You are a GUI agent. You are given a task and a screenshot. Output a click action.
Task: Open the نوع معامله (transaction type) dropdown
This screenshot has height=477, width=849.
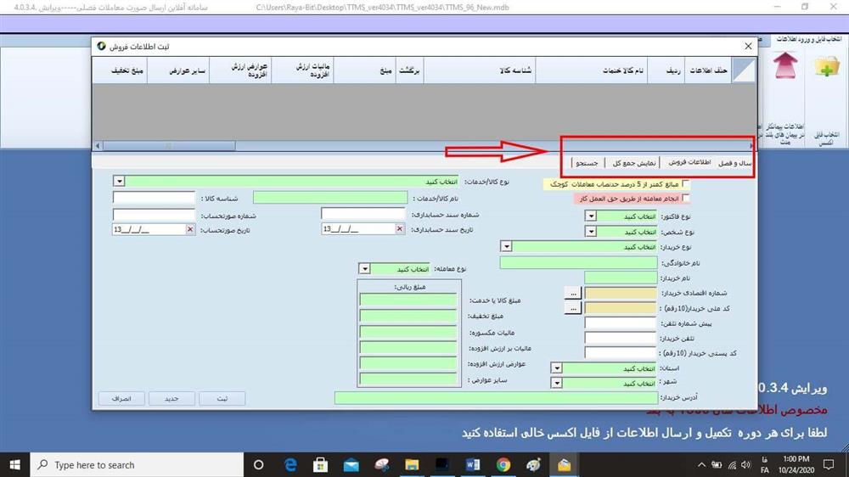point(365,269)
